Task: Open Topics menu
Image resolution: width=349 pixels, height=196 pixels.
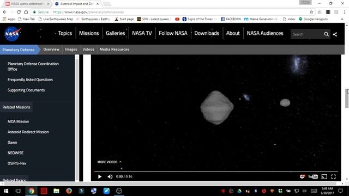Action: [65, 33]
